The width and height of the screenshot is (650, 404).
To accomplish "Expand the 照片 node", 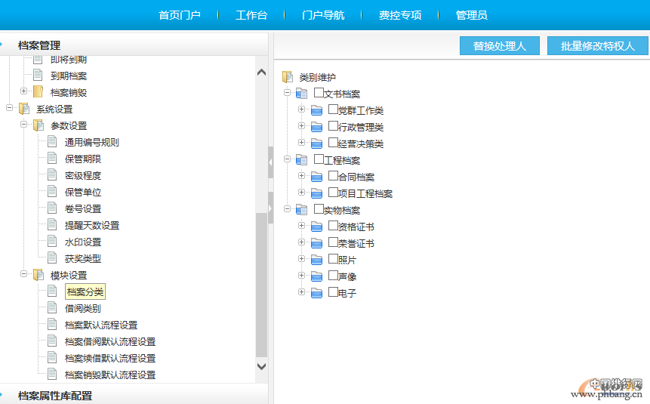I will [301, 258].
